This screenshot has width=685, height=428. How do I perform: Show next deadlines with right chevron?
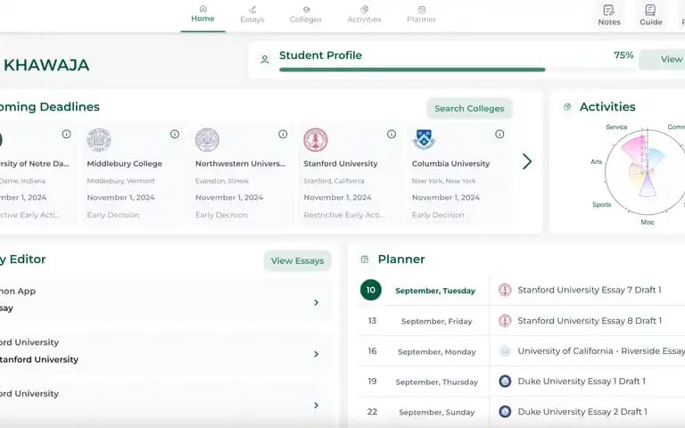click(x=527, y=161)
